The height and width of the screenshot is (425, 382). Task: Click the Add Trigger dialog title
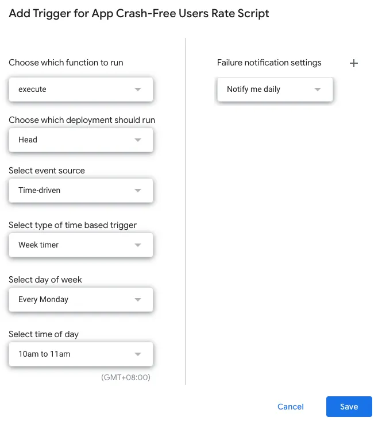(139, 14)
